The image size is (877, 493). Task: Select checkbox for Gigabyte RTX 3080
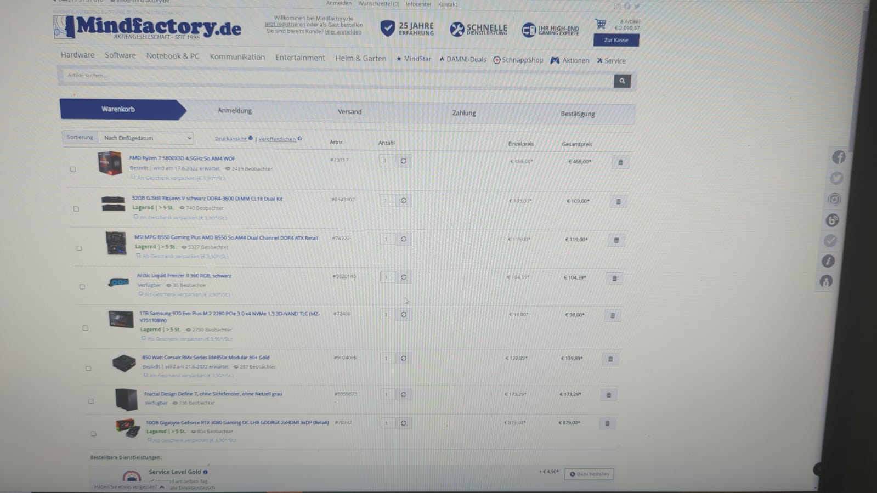click(94, 434)
